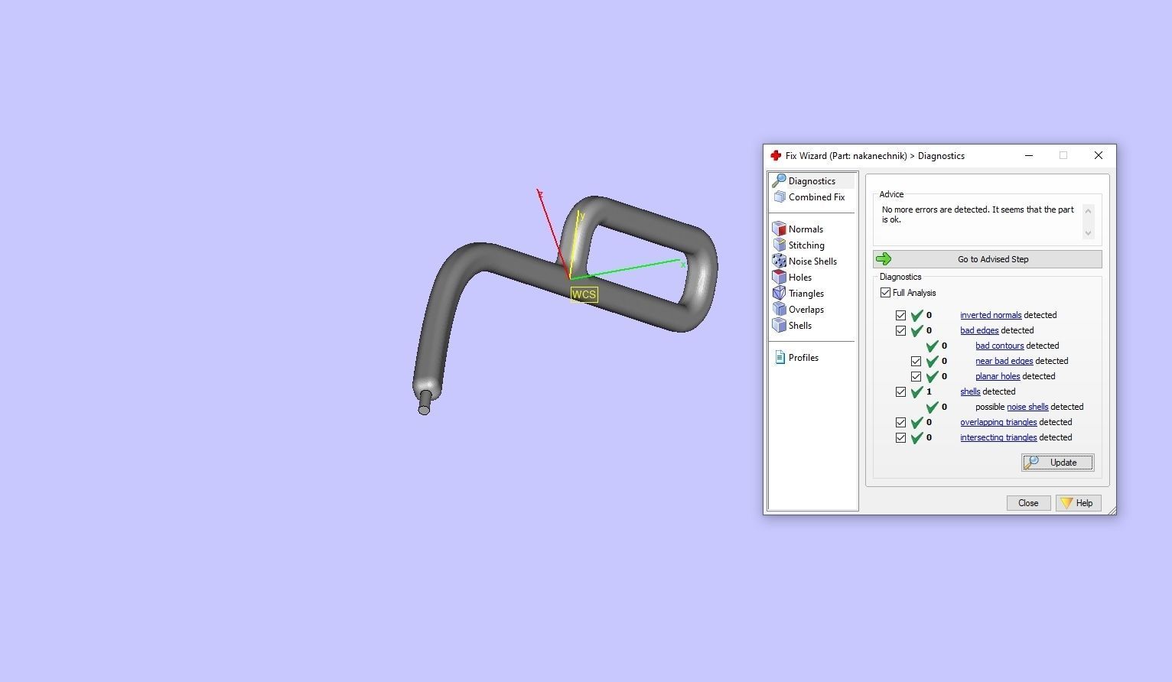Toggle the shells detection checkbox

[900, 391]
